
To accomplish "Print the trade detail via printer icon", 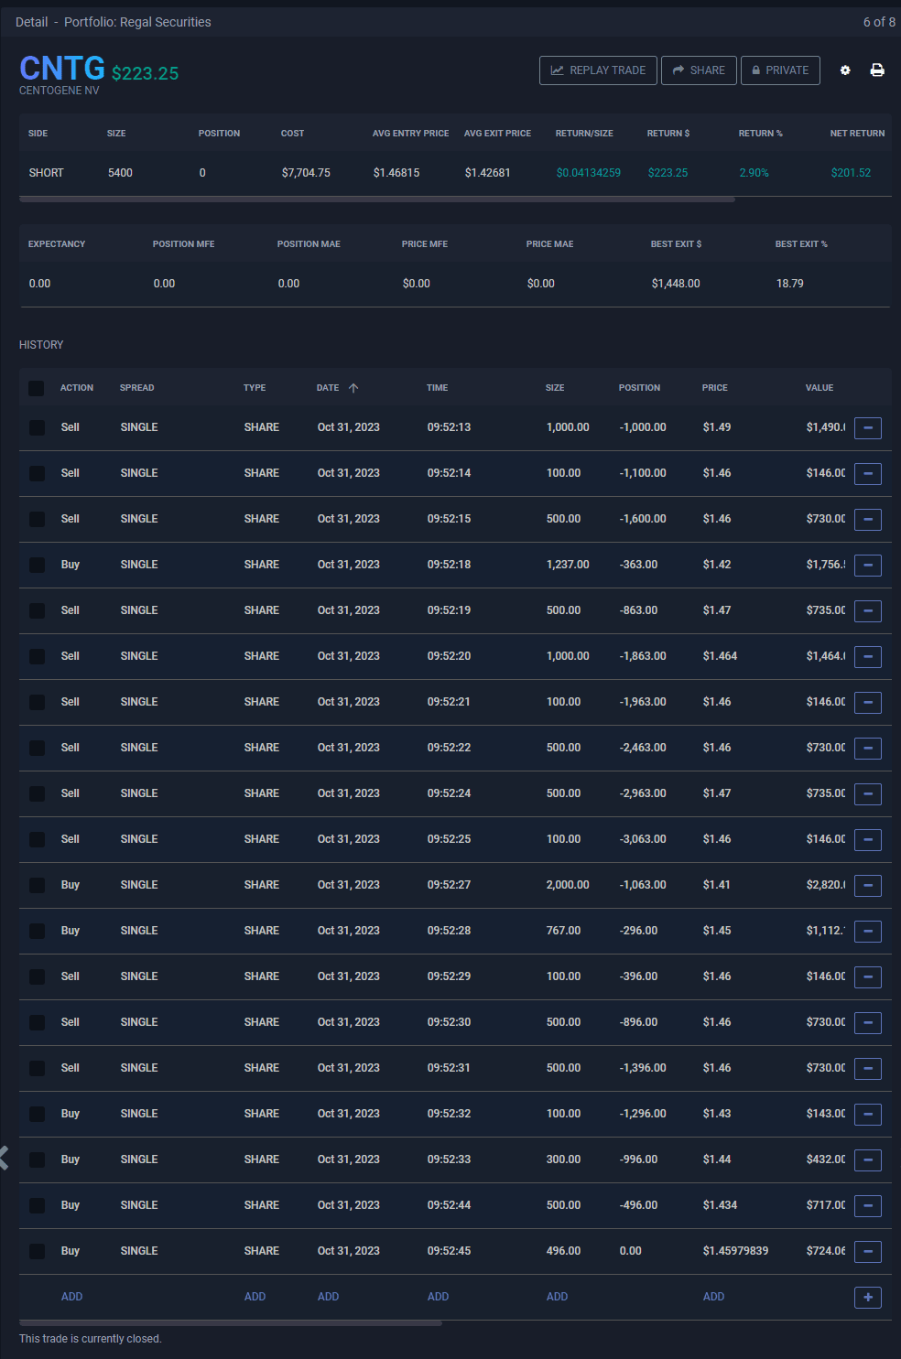I will tap(877, 70).
